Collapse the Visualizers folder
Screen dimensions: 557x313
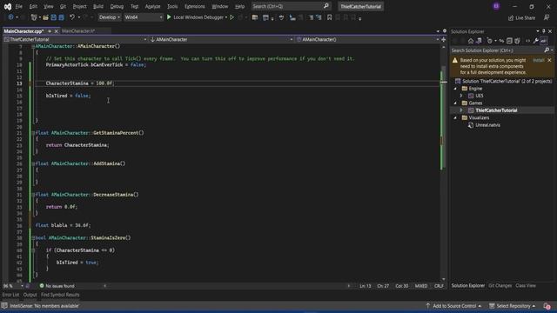point(455,118)
